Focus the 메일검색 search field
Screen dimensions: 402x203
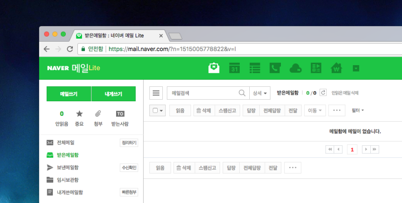(x=203, y=93)
